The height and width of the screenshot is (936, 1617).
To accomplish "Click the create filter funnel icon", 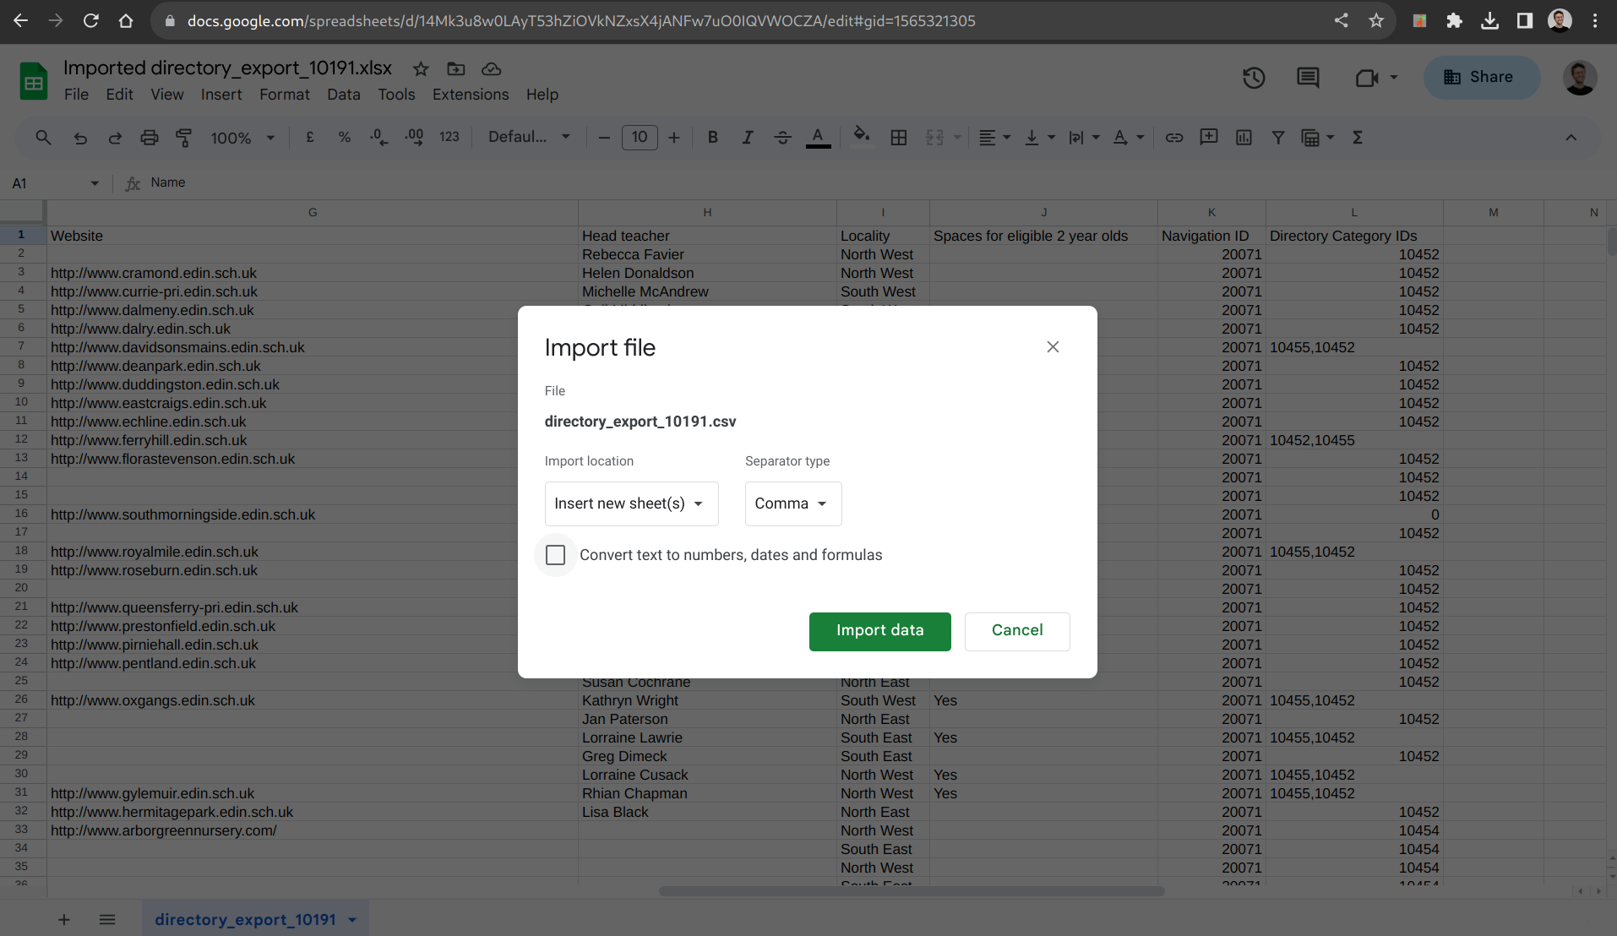I will coord(1278,138).
